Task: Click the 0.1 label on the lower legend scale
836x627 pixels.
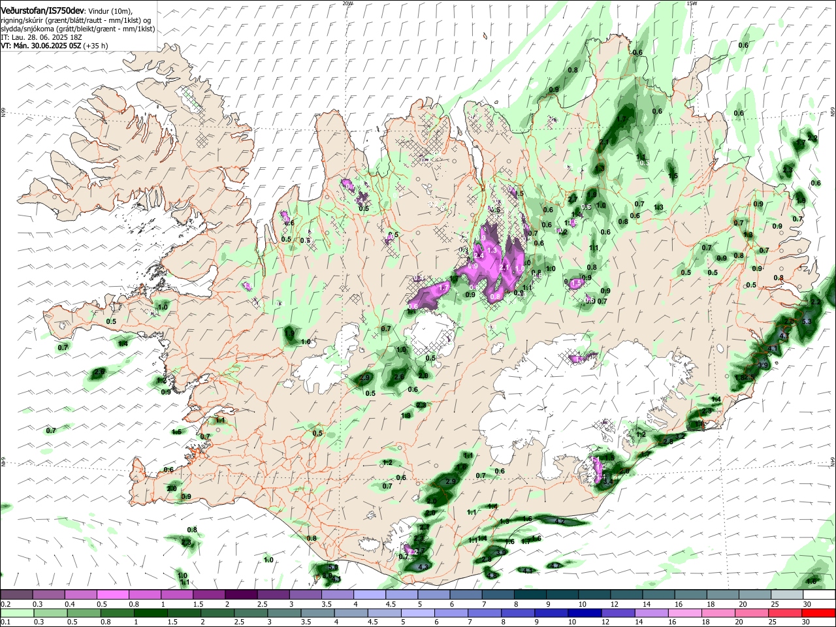Action: [6, 622]
